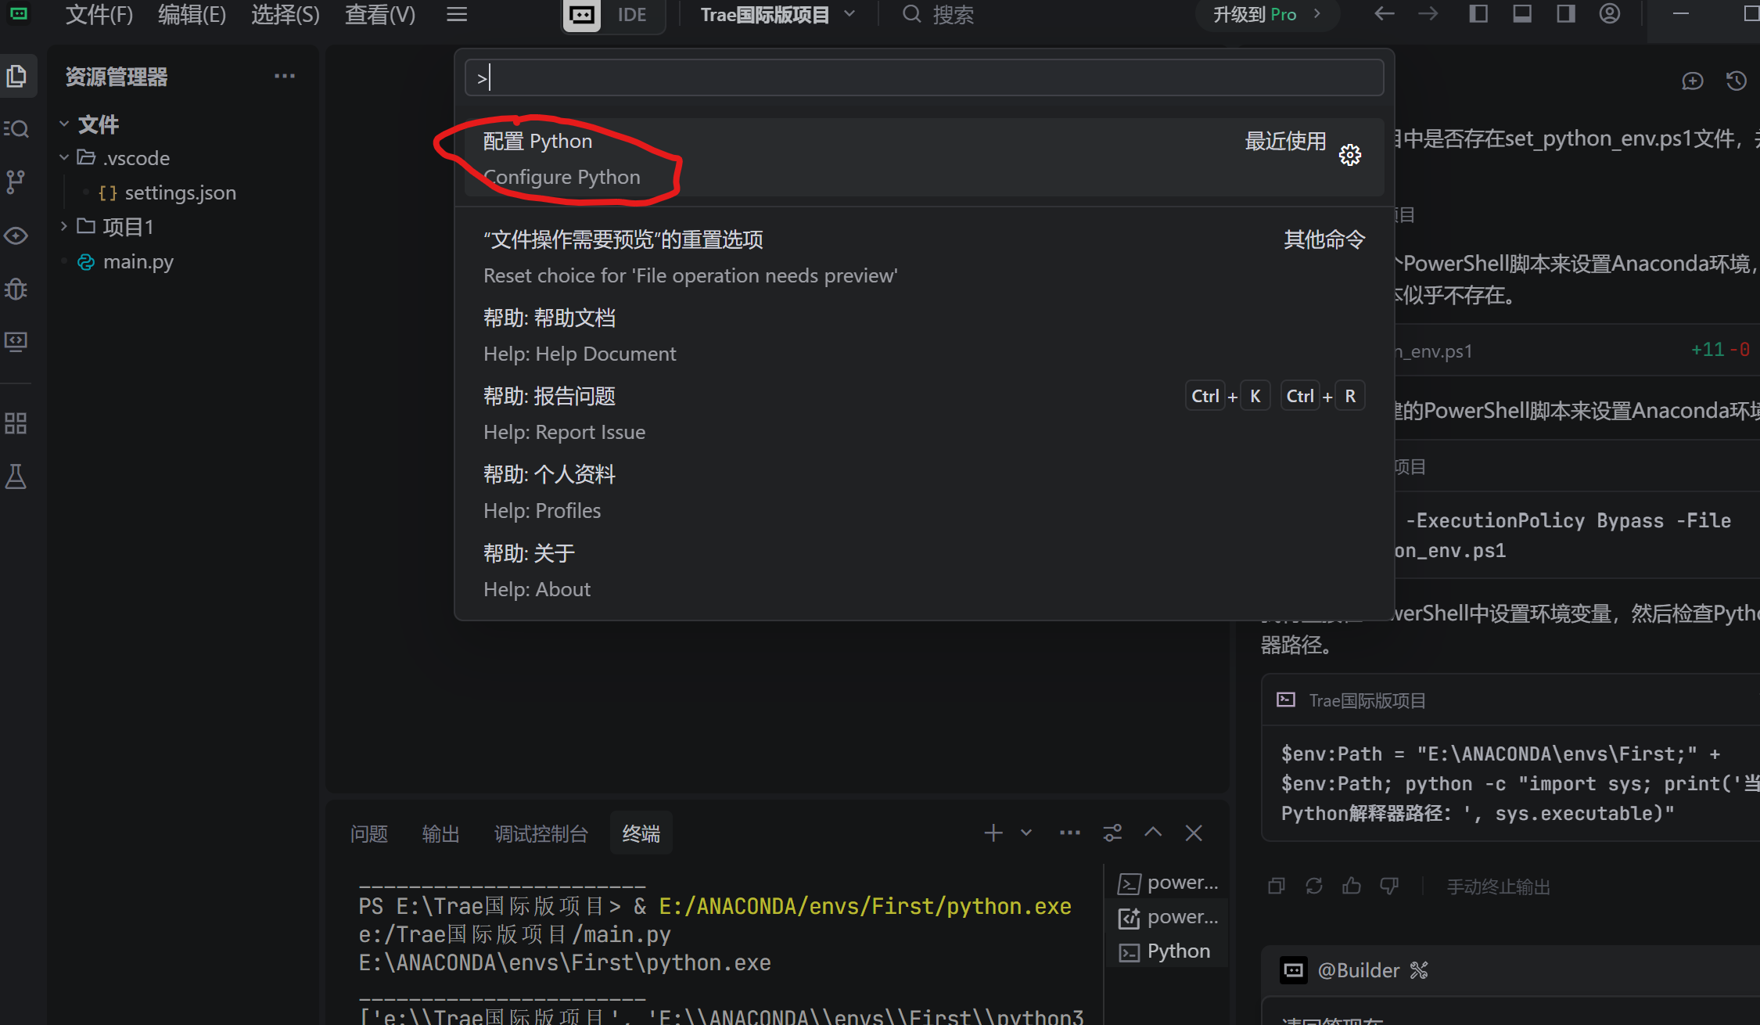Switch to the 输出 tab

(440, 833)
